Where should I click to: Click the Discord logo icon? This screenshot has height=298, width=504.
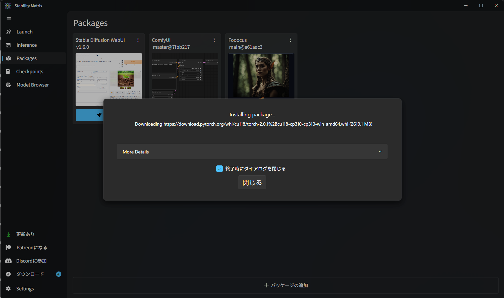8,261
